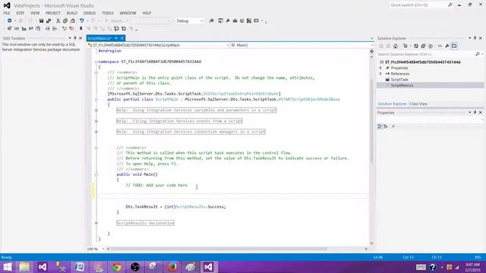Open the Undo history dropdown arrow

point(88,20)
